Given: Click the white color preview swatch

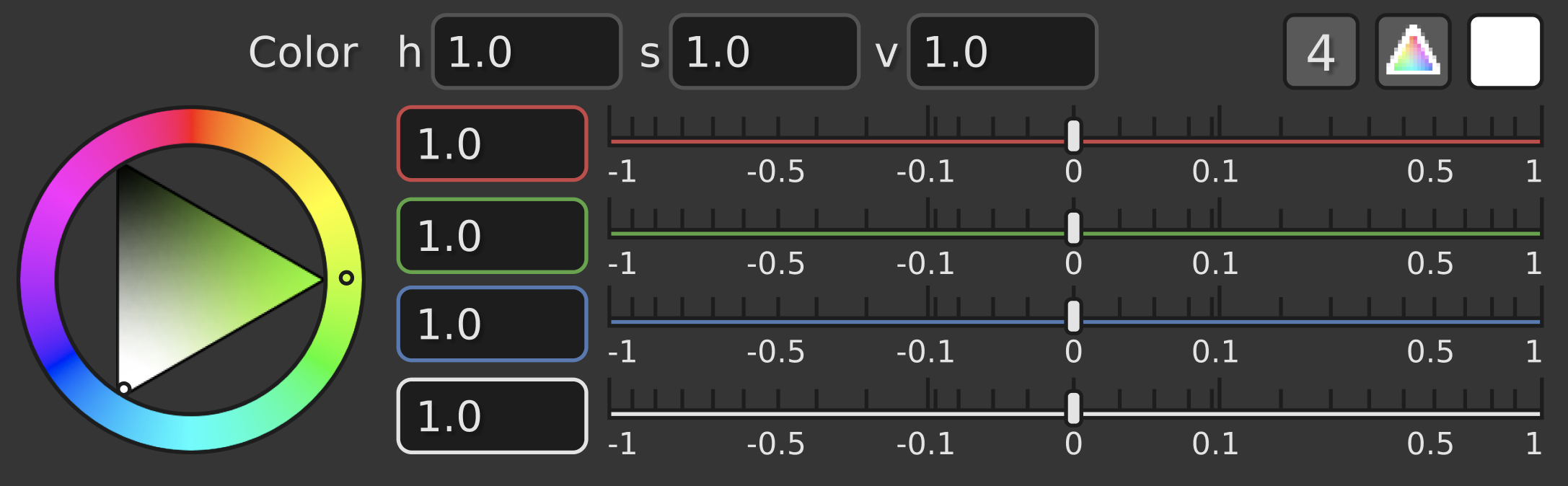Looking at the screenshot, I should [1505, 52].
